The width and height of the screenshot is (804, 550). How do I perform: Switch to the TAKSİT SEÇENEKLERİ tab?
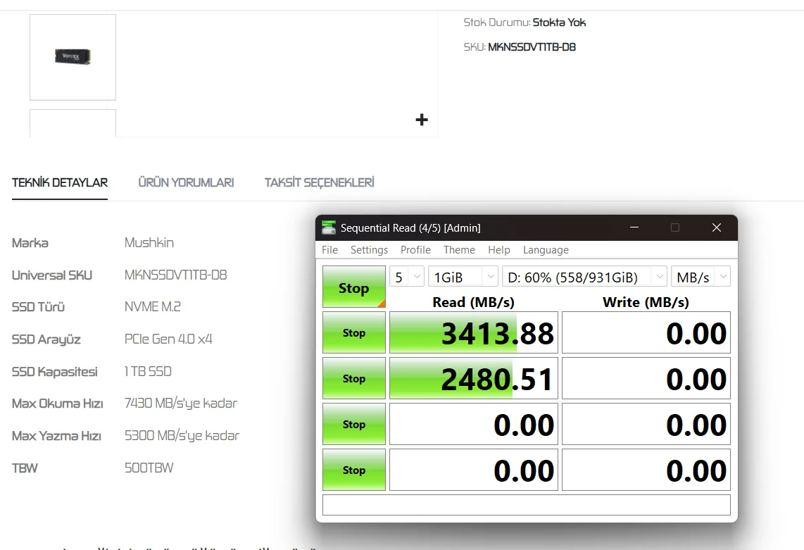point(320,182)
